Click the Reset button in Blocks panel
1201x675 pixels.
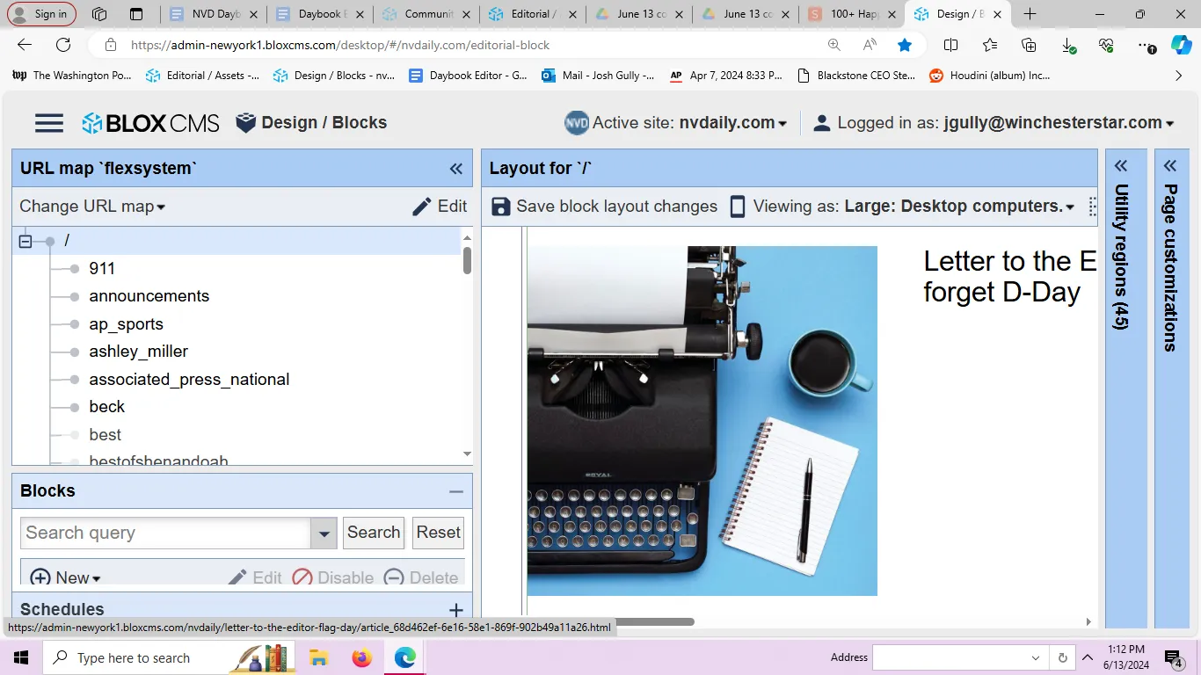tap(438, 533)
